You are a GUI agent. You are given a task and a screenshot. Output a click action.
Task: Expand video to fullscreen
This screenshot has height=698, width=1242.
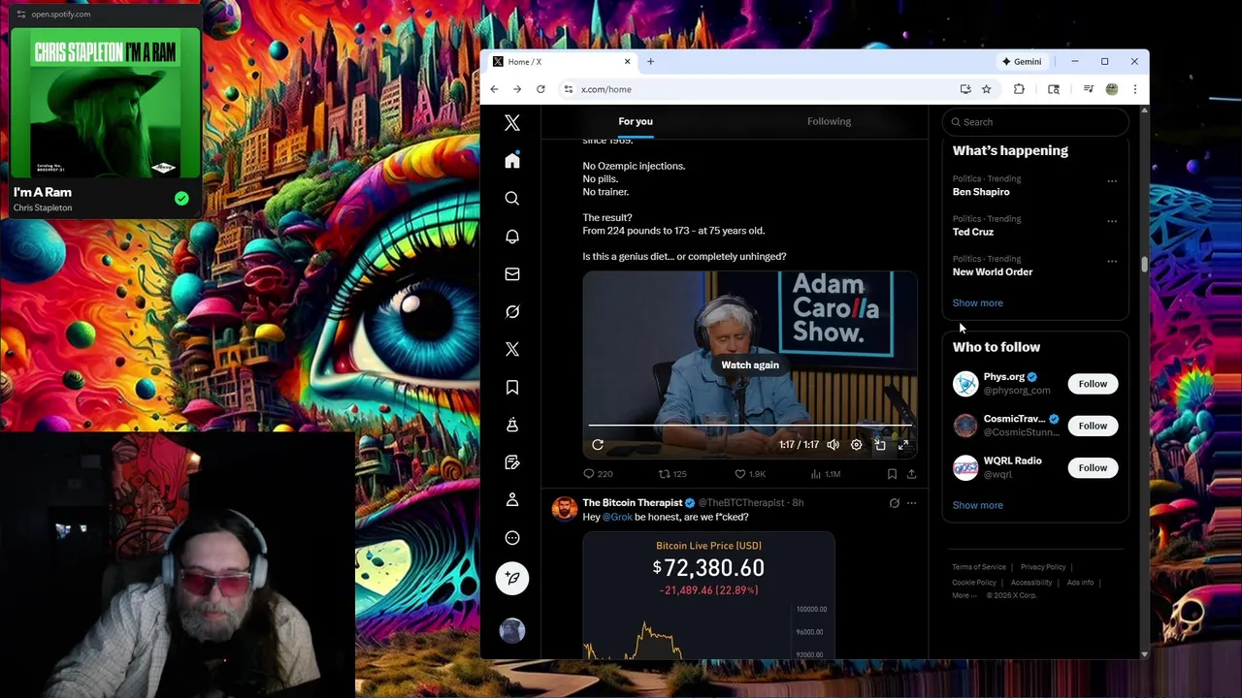903,445
